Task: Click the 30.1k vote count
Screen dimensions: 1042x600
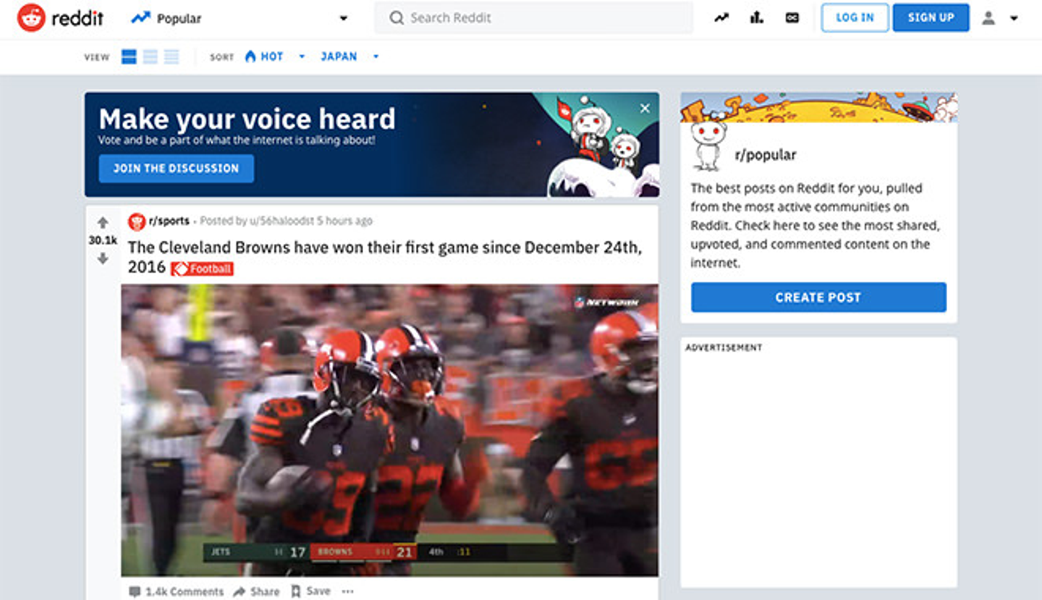Action: [103, 240]
